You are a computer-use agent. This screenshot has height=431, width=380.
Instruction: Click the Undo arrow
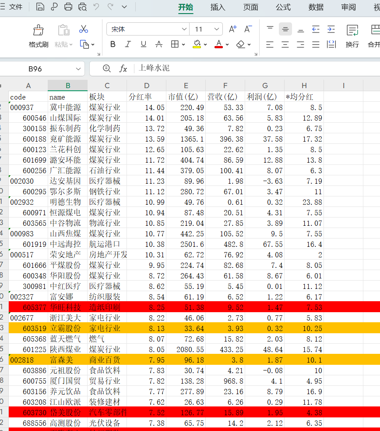point(96,7)
